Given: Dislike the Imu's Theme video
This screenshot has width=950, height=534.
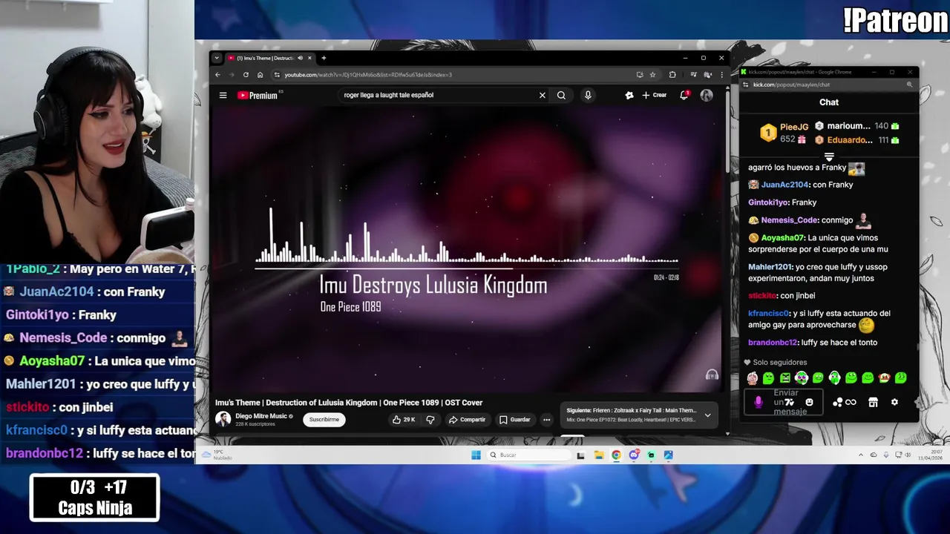Looking at the screenshot, I should point(430,420).
